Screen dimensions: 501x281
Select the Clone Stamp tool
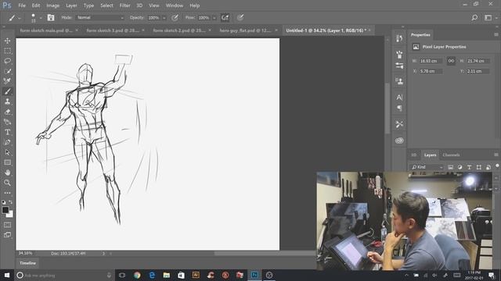[x=7, y=101]
